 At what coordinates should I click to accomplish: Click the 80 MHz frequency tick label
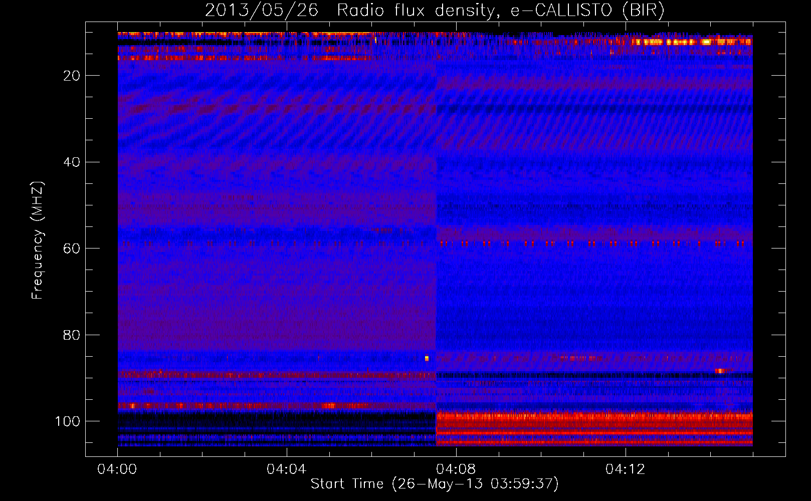click(72, 335)
